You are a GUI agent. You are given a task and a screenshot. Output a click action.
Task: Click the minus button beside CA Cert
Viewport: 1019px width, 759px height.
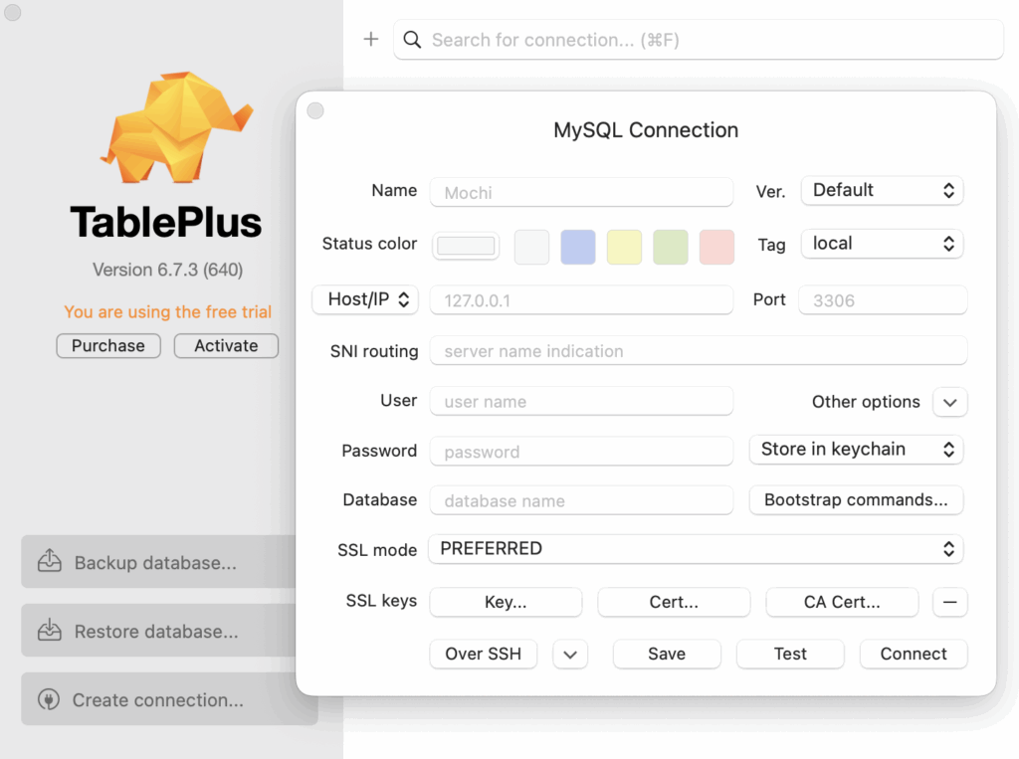(x=949, y=602)
